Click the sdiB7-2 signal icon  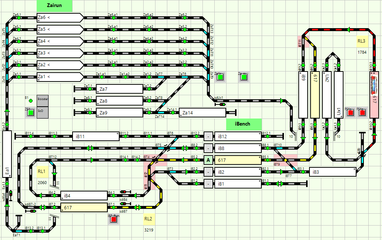coord(31,211)
